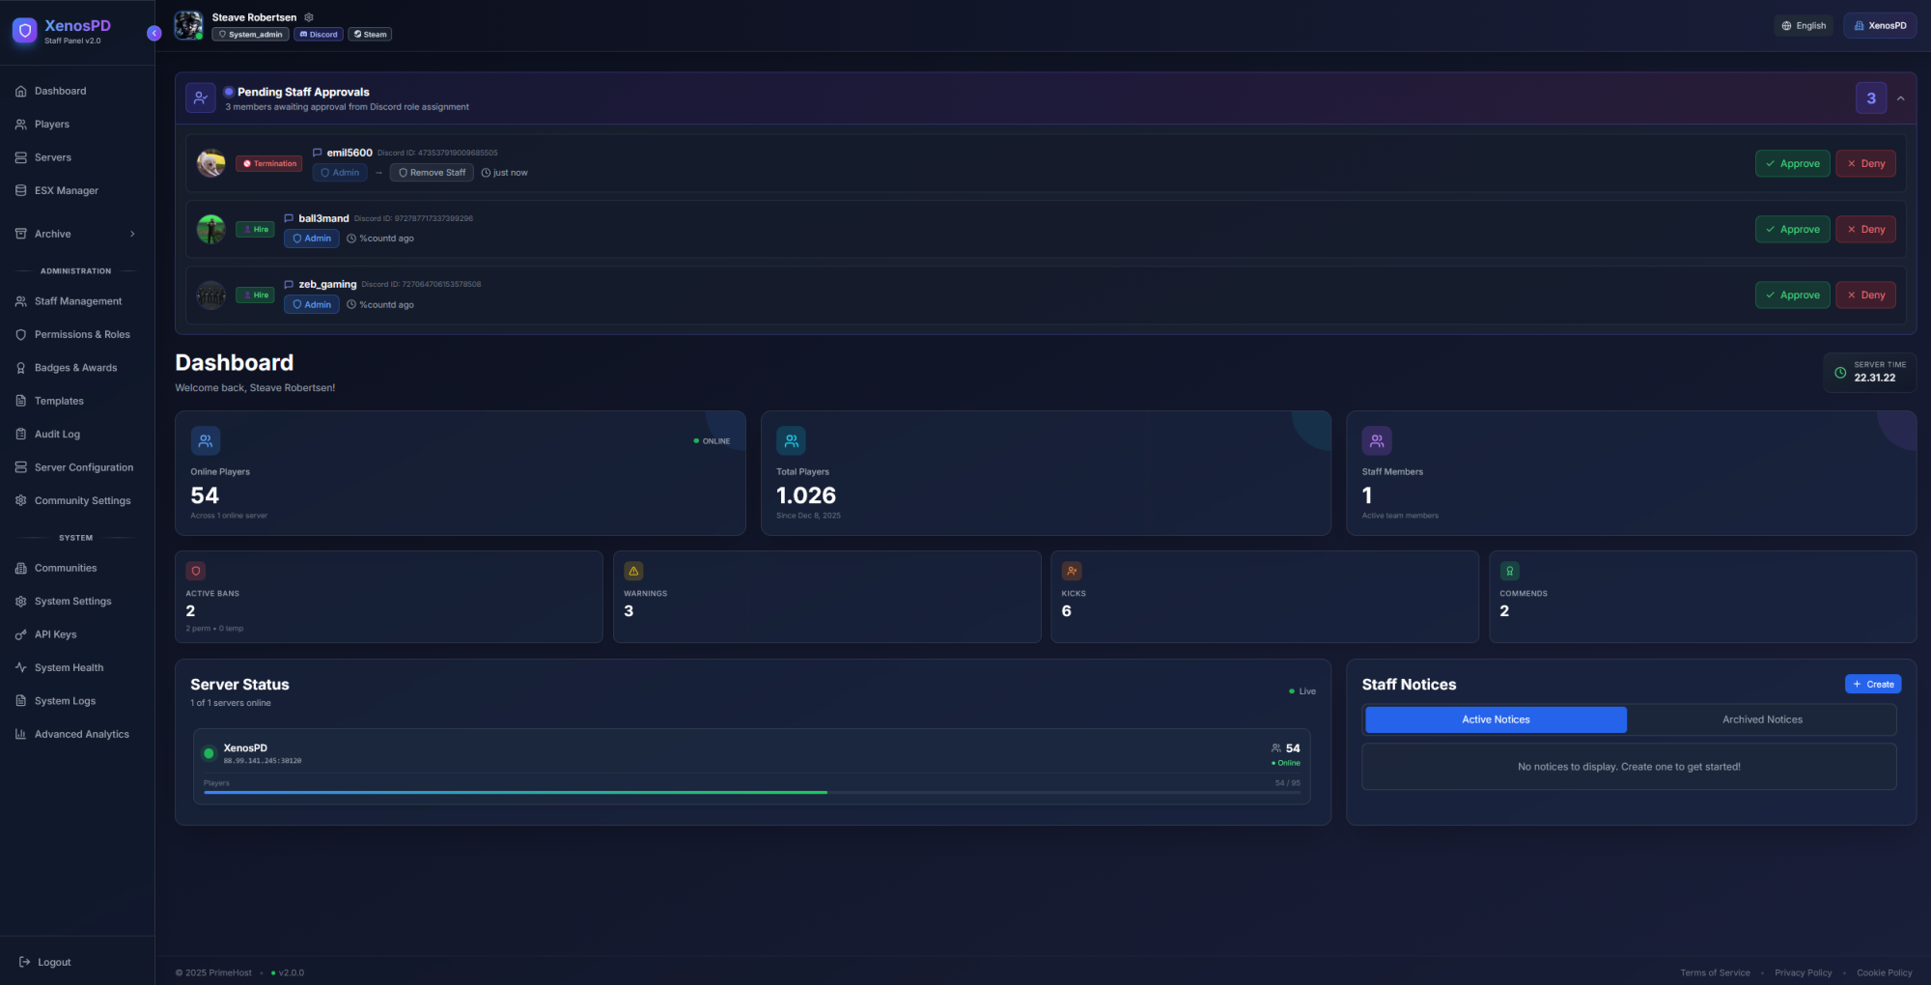Screen dimensions: 1931x985
Task: Open settings gear next to Steave Robertsen
Action: pos(309,17)
